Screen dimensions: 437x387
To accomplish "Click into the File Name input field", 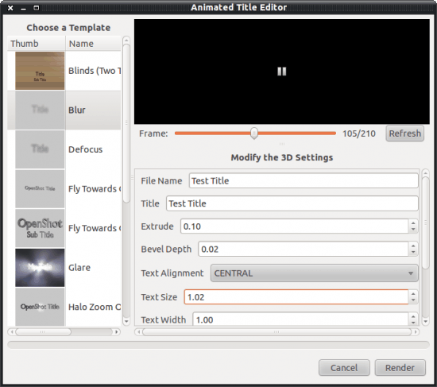I will coord(304,180).
